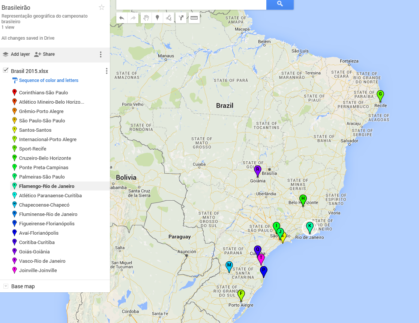Click the purple R marker at Goiânia
The width and height of the screenshot is (419, 323).
pyautogui.click(x=258, y=170)
